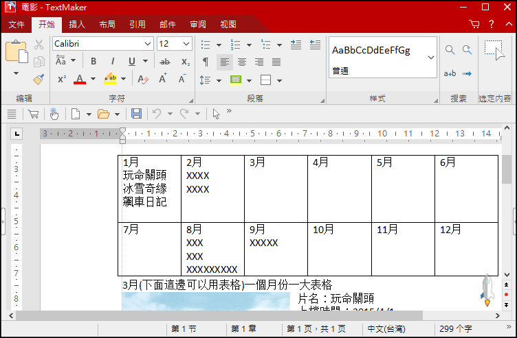
Task: Click 中文(台湾) language in status bar
Action: point(386,329)
